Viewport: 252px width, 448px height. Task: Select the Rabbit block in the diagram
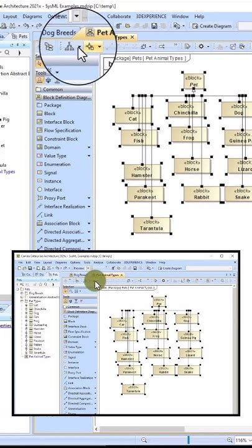(202, 194)
